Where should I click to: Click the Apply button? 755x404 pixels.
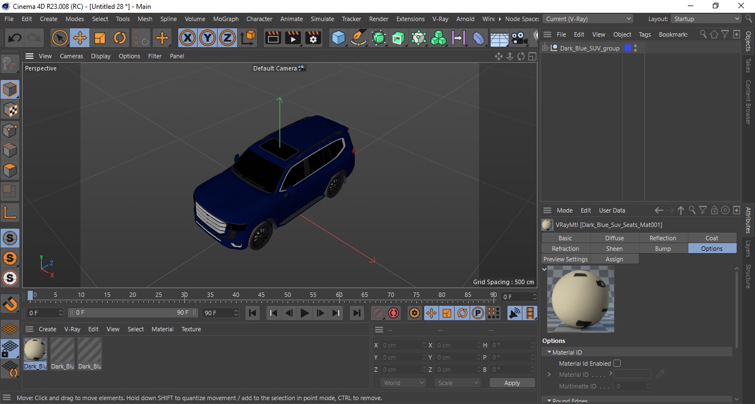point(512,383)
